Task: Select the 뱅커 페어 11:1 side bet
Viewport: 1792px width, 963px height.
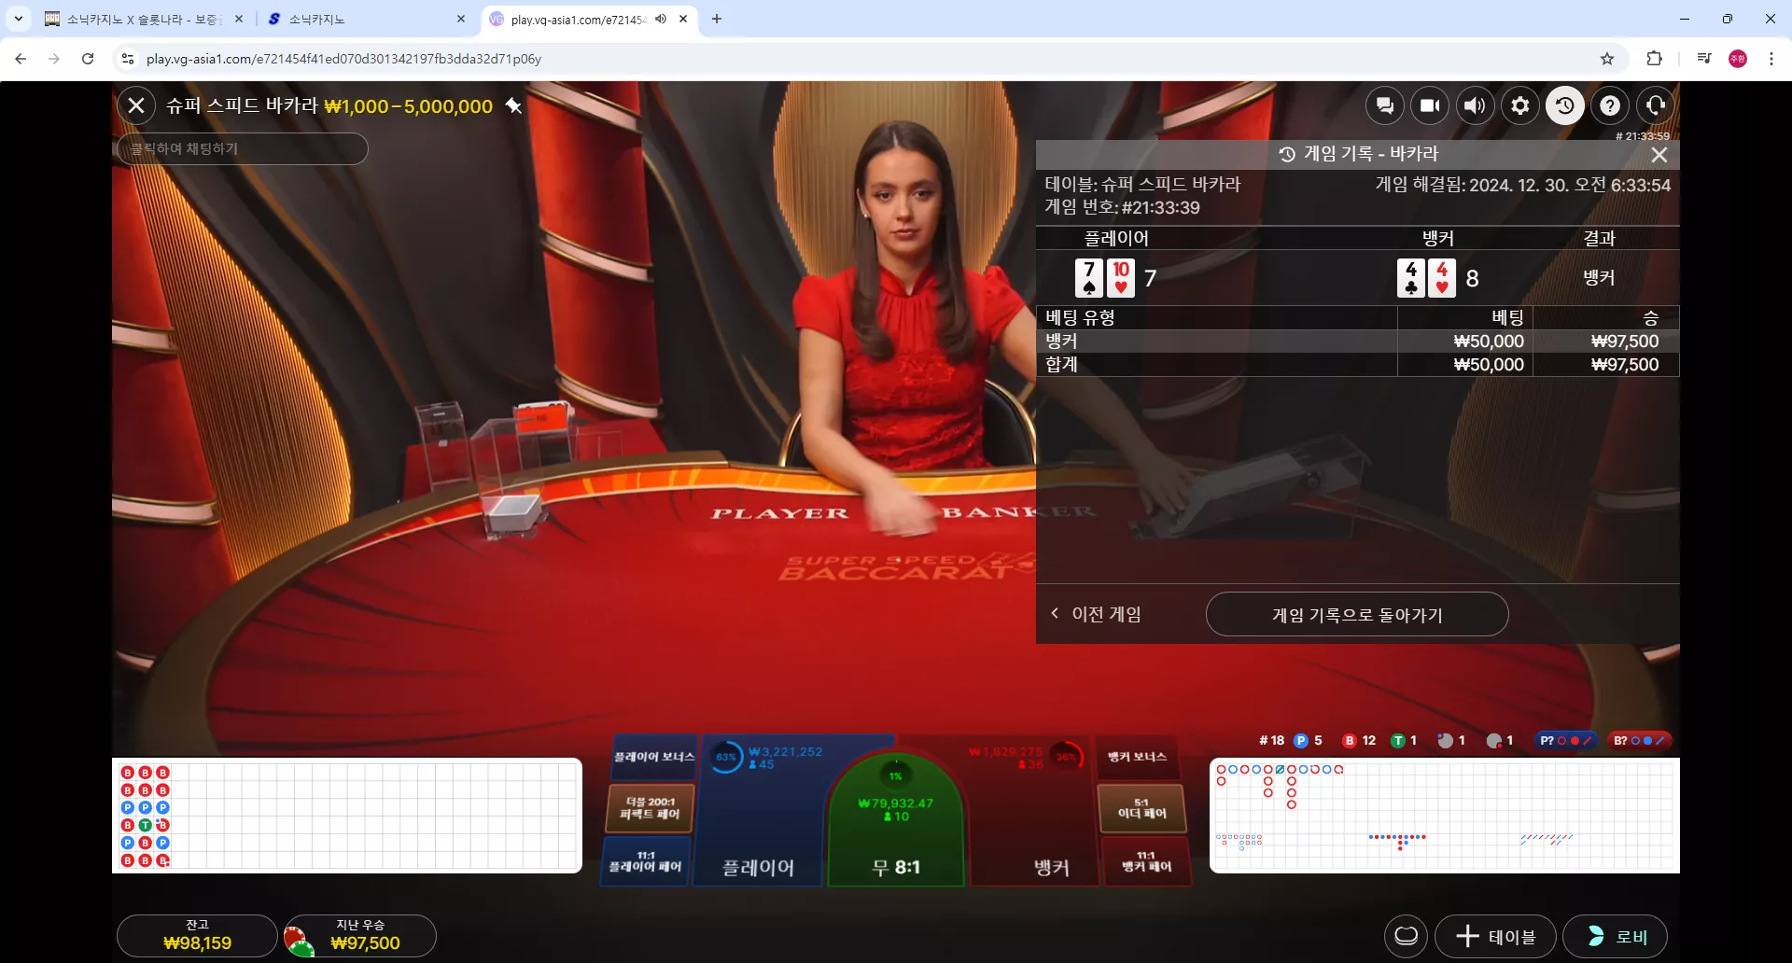Action: click(1146, 861)
